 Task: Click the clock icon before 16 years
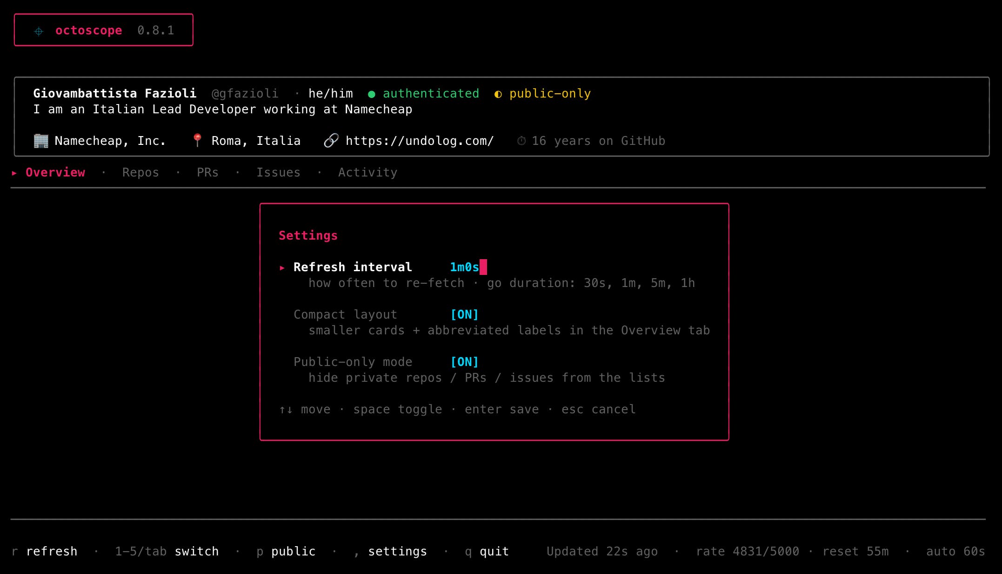point(521,141)
